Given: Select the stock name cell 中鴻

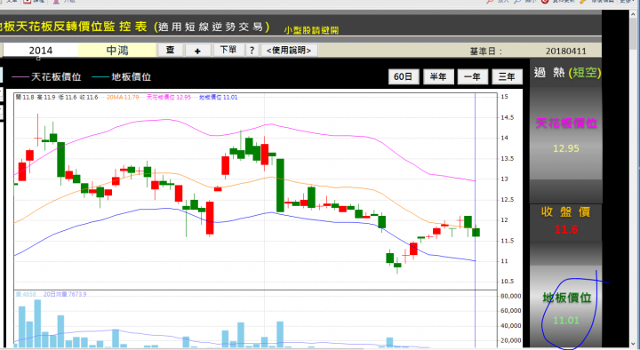Looking at the screenshot, I should [117, 51].
